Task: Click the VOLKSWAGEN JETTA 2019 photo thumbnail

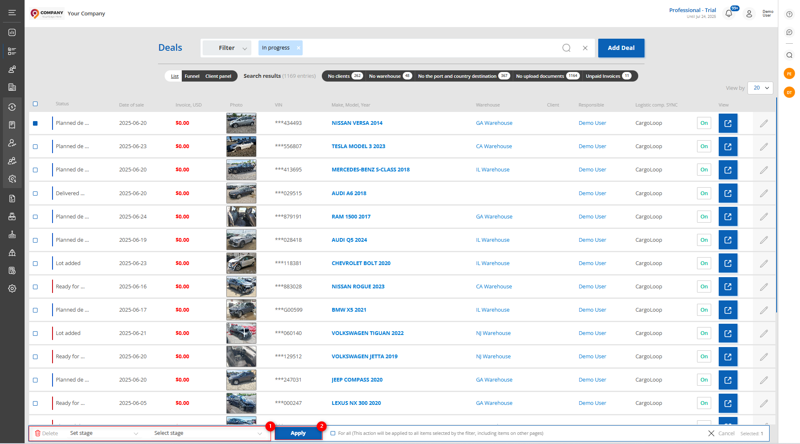Action: point(241,357)
